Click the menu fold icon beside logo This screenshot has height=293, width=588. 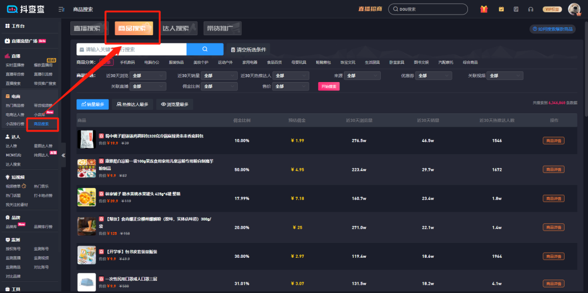pyautogui.click(x=61, y=9)
